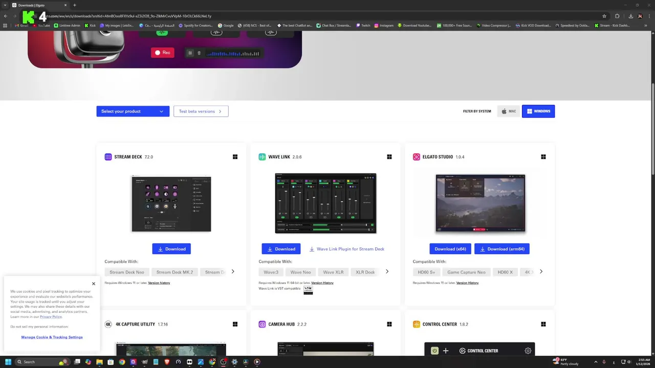
Task: Click the volume icon in system tray
Action: click(x=629, y=362)
